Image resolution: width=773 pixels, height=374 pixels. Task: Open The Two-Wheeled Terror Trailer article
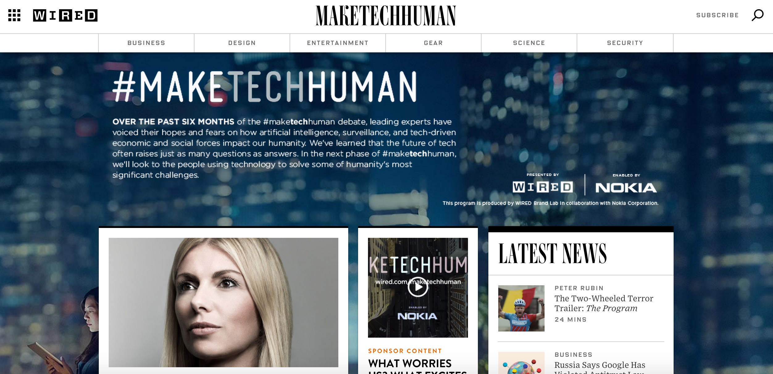(x=604, y=303)
